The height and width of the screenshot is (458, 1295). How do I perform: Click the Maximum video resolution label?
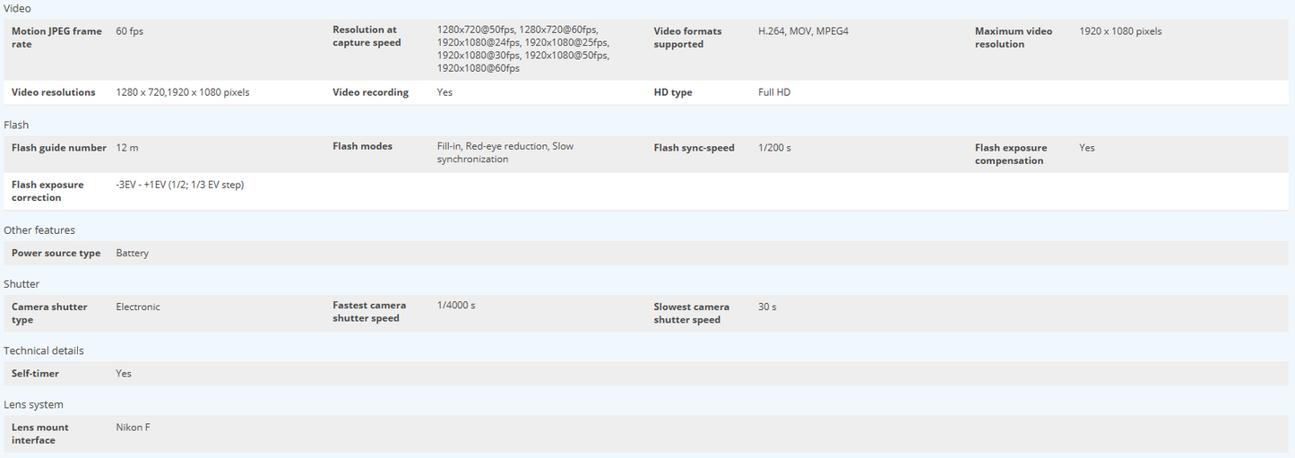1014,38
